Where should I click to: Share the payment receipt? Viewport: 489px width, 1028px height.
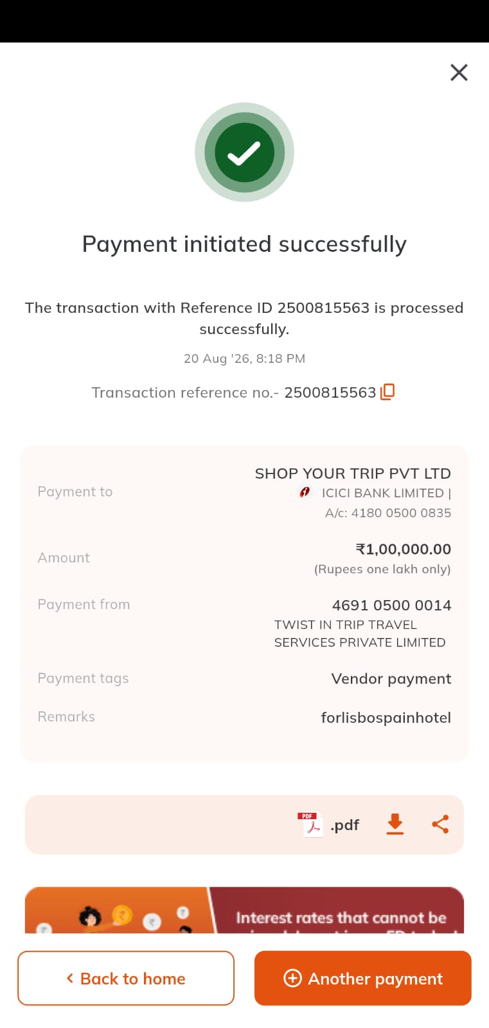coord(440,824)
